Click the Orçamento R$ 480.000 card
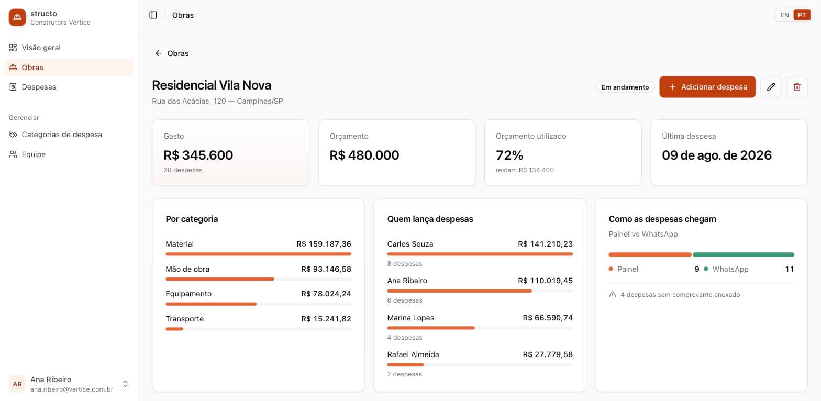 pyautogui.click(x=397, y=152)
